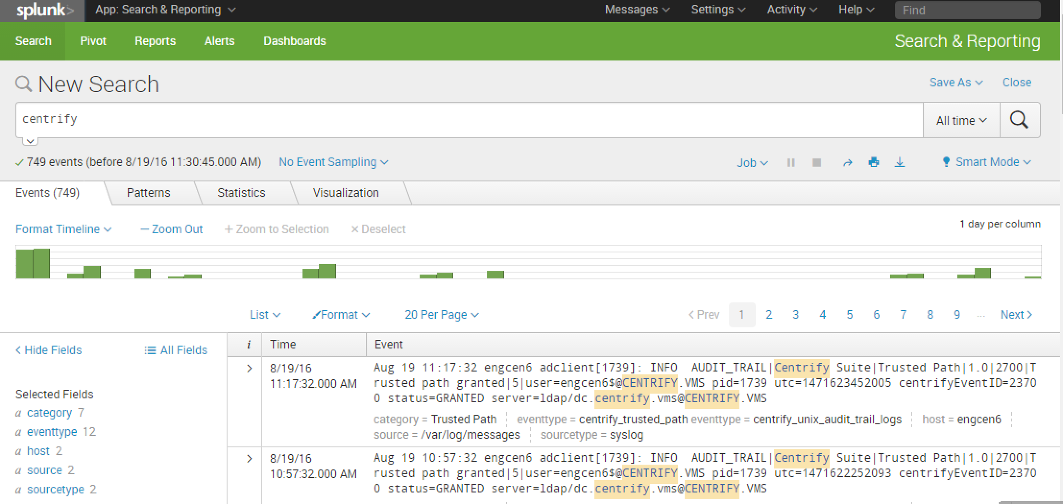
Task: Open the Save As dropdown
Action: pos(956,83)
